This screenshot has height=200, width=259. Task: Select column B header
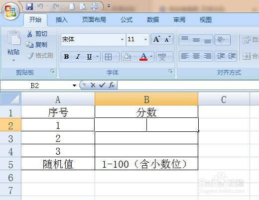[x=146, y=99]
